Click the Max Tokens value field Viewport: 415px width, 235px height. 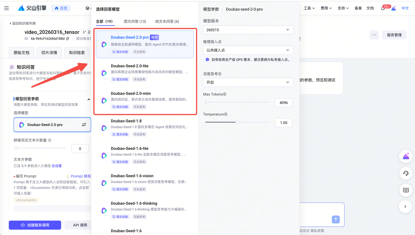(284, 103)
